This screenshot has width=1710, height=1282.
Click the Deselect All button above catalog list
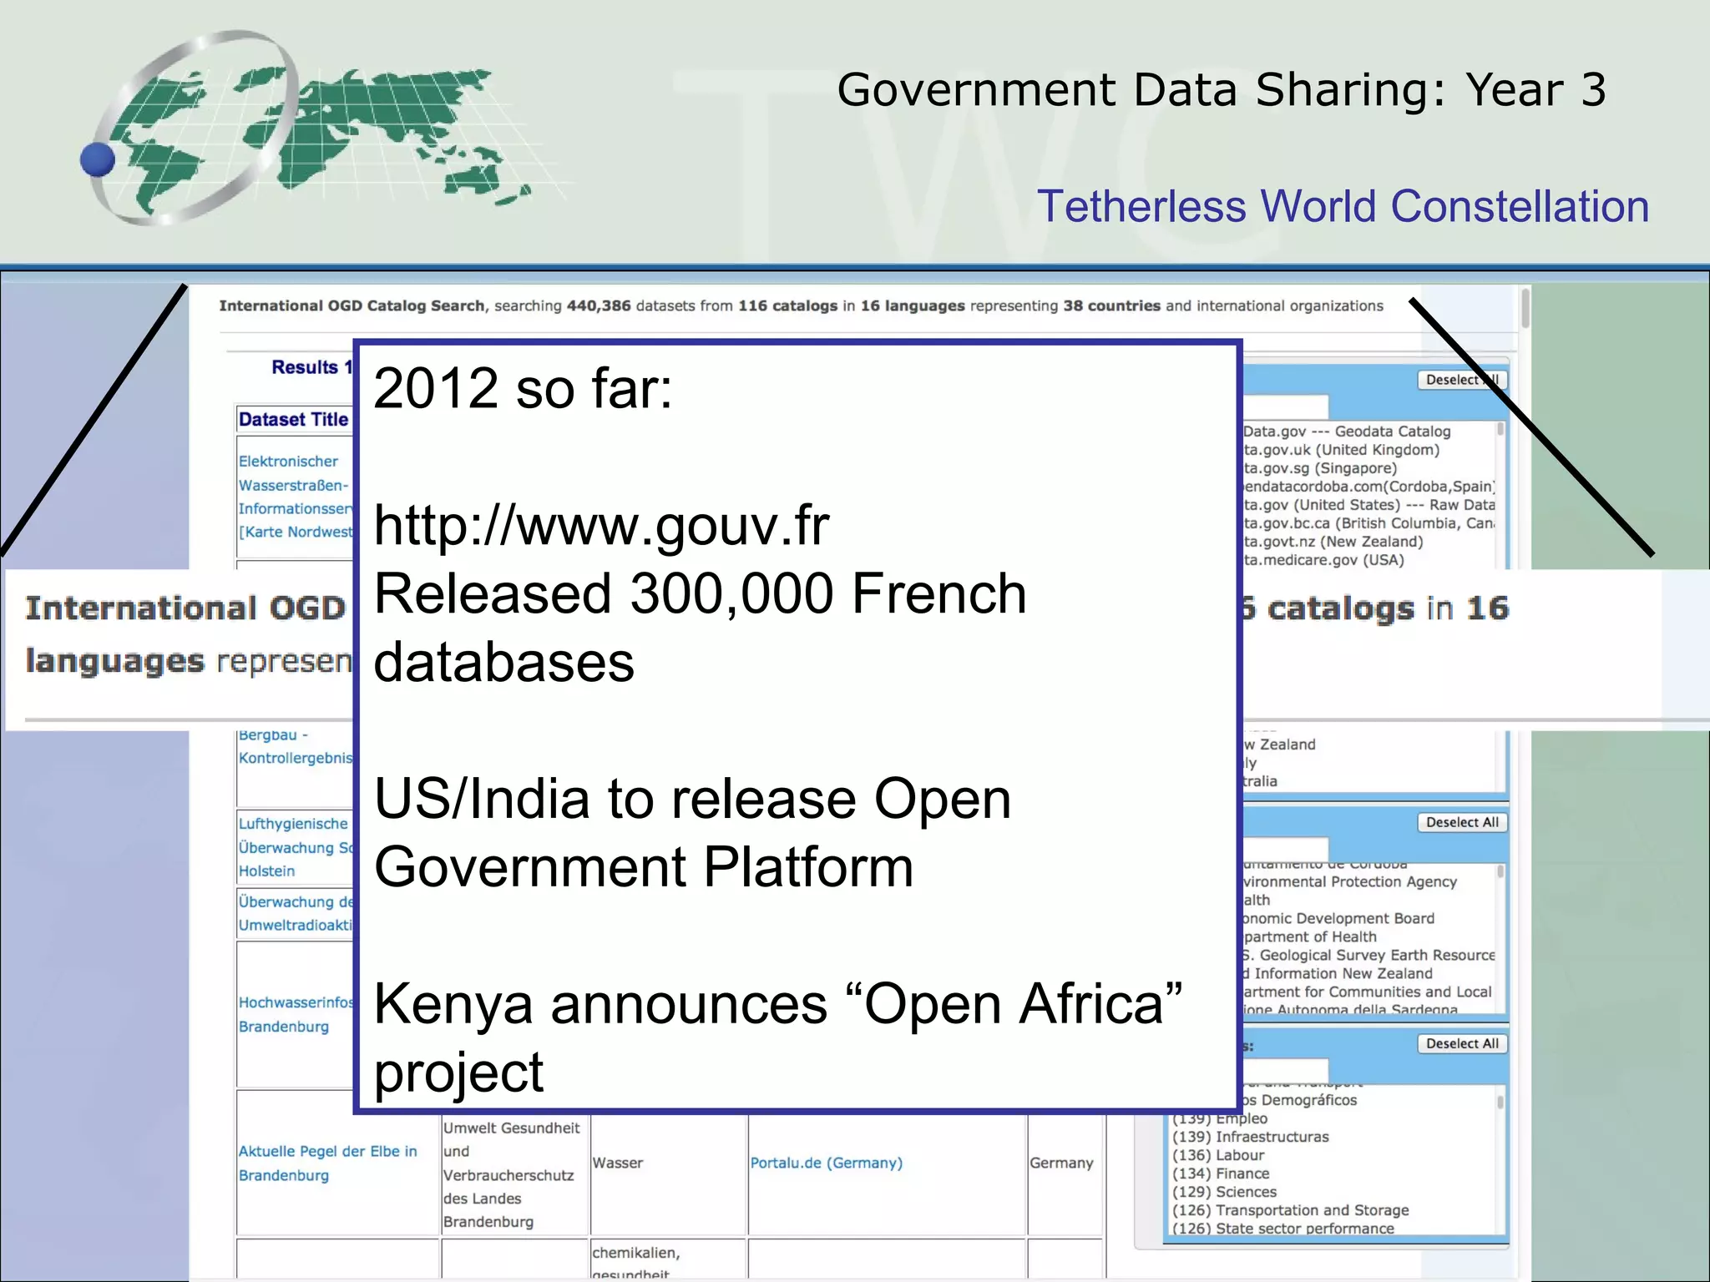pos(1462,380)
